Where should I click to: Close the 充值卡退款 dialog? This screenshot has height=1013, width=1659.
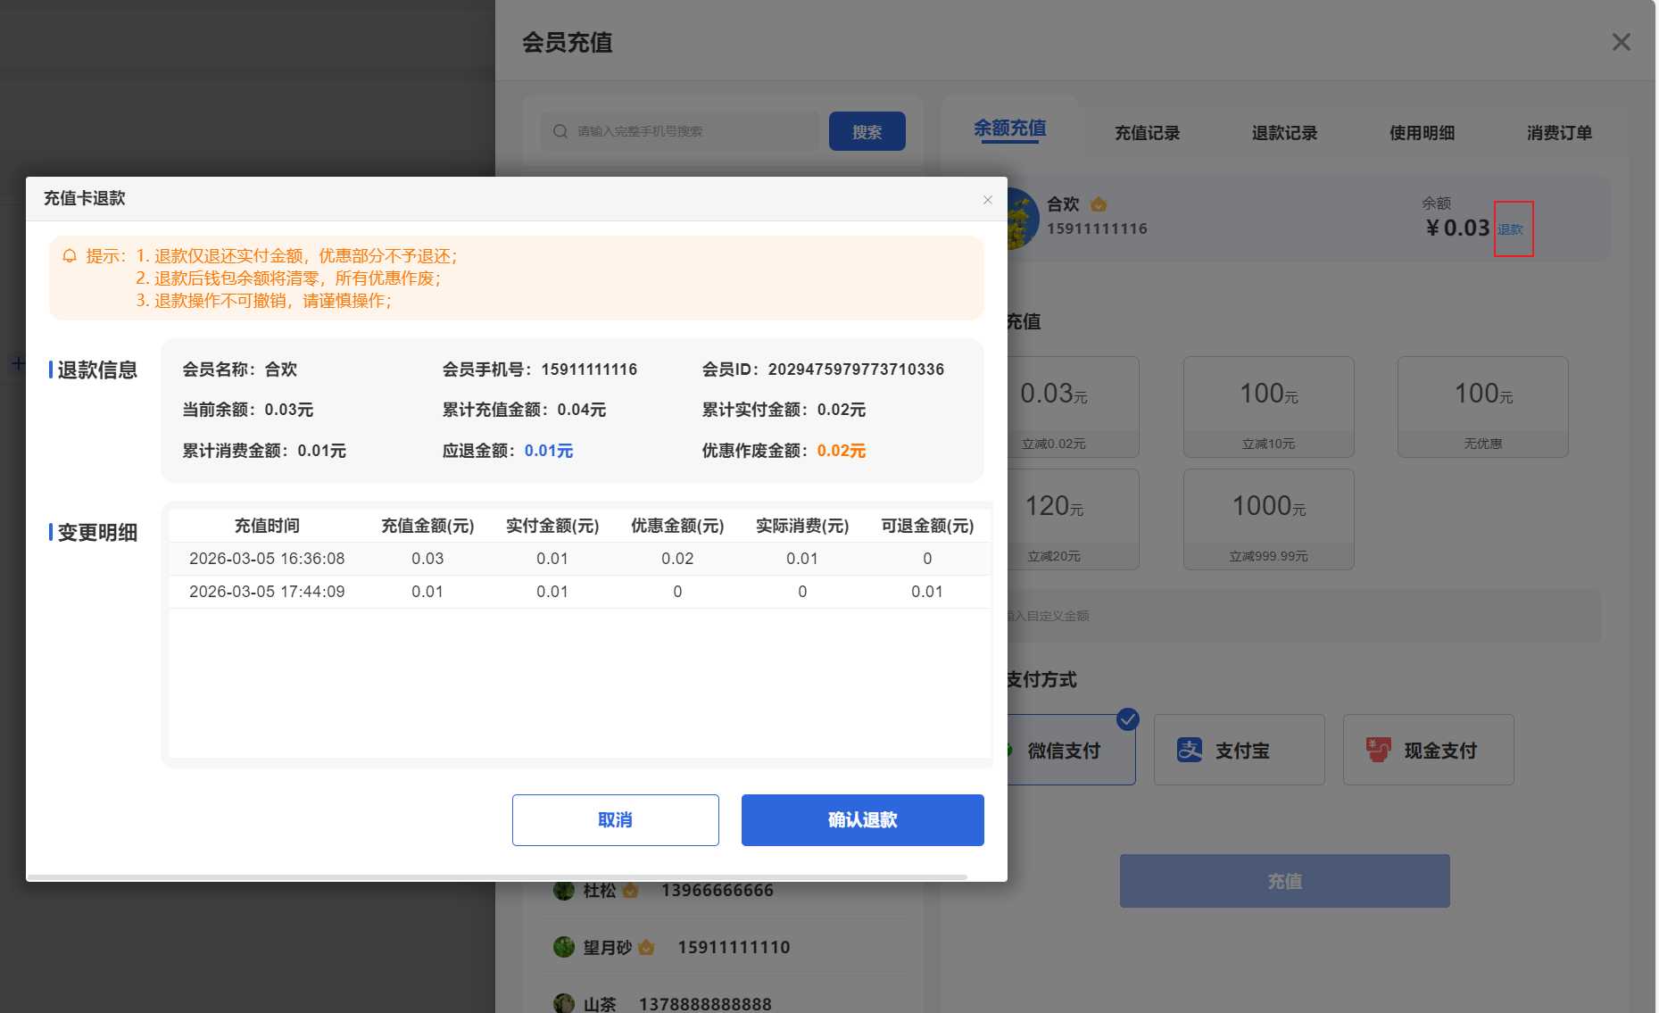pyautogui.click(x=988, y=200)
